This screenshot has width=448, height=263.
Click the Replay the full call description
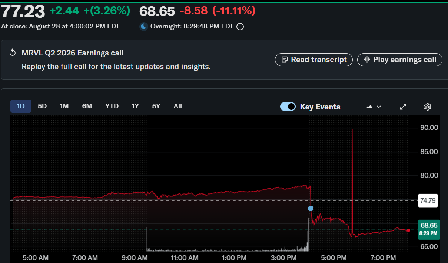pyautogui.click(x=116, y=67)
